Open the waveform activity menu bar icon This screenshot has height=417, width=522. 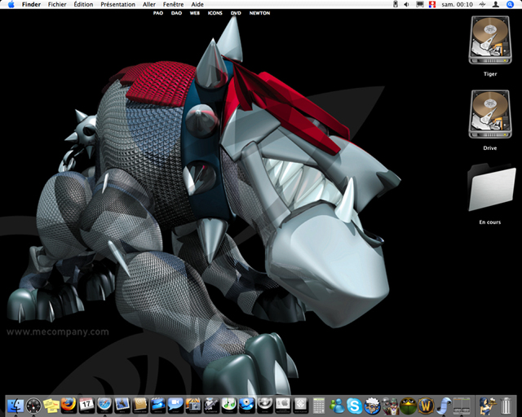pyautogui.click(x=482, y=4)
